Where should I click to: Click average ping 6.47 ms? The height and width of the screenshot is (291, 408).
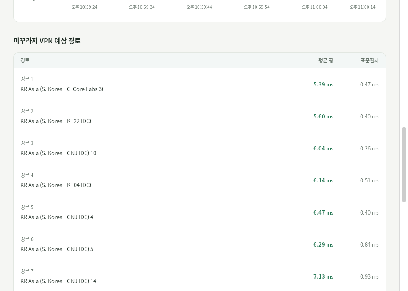323,212
